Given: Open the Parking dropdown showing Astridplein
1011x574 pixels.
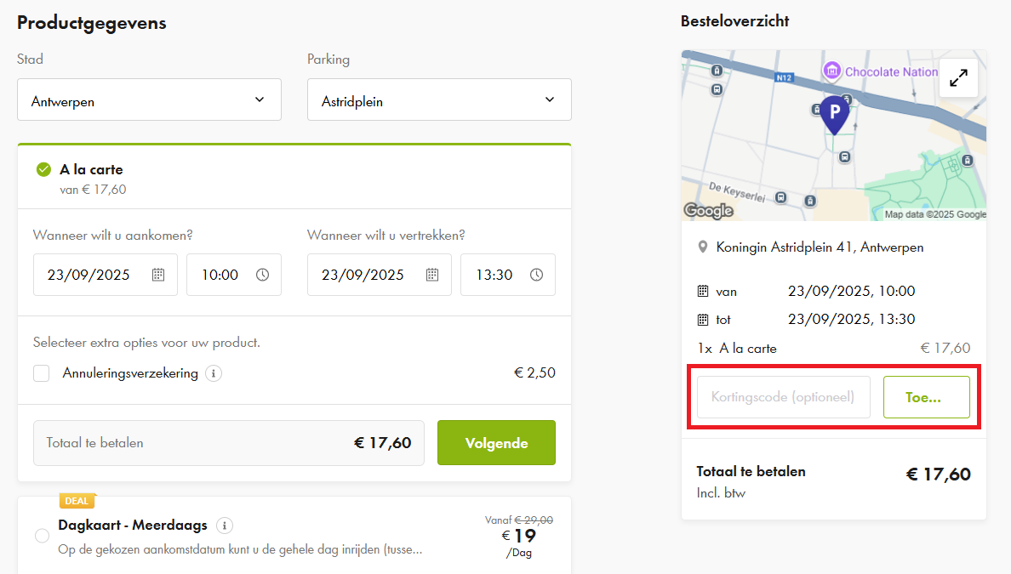Looking at the screenshot, I should point(439,99).
